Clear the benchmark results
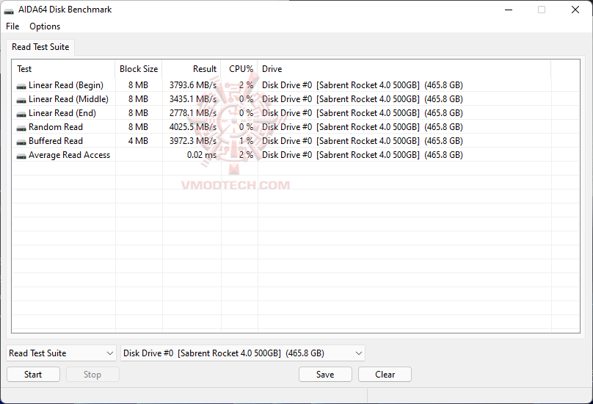 tap(385, 375)
